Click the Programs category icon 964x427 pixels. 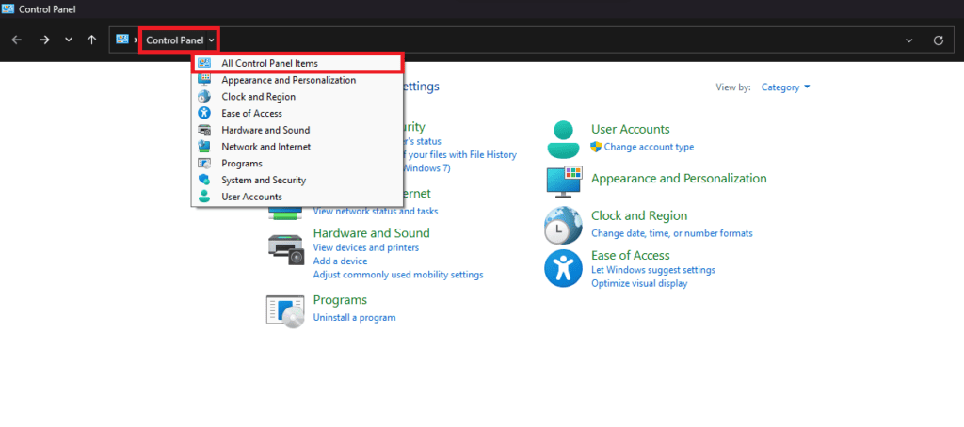coord(286,309)
